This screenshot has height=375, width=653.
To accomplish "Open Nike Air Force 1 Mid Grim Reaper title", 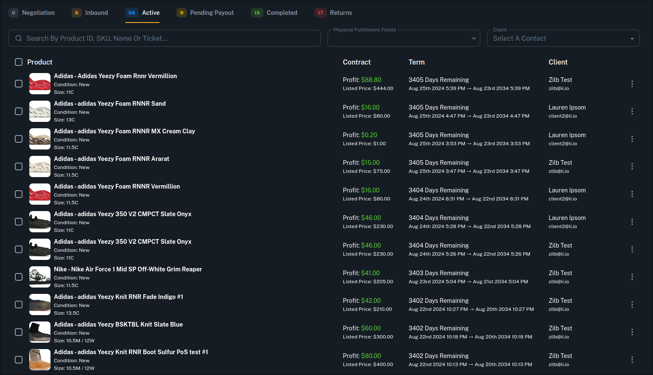I will (x=128, y=269).
